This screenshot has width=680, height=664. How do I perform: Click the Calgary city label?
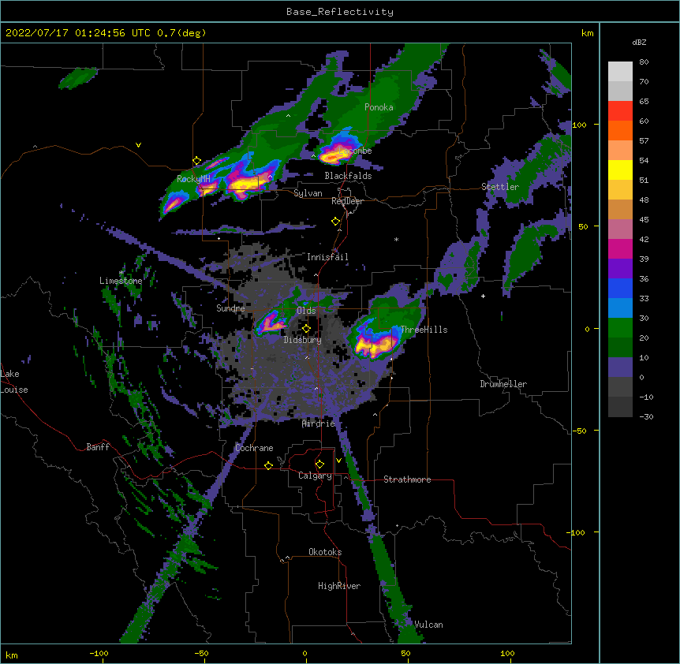tap(315, 476)
